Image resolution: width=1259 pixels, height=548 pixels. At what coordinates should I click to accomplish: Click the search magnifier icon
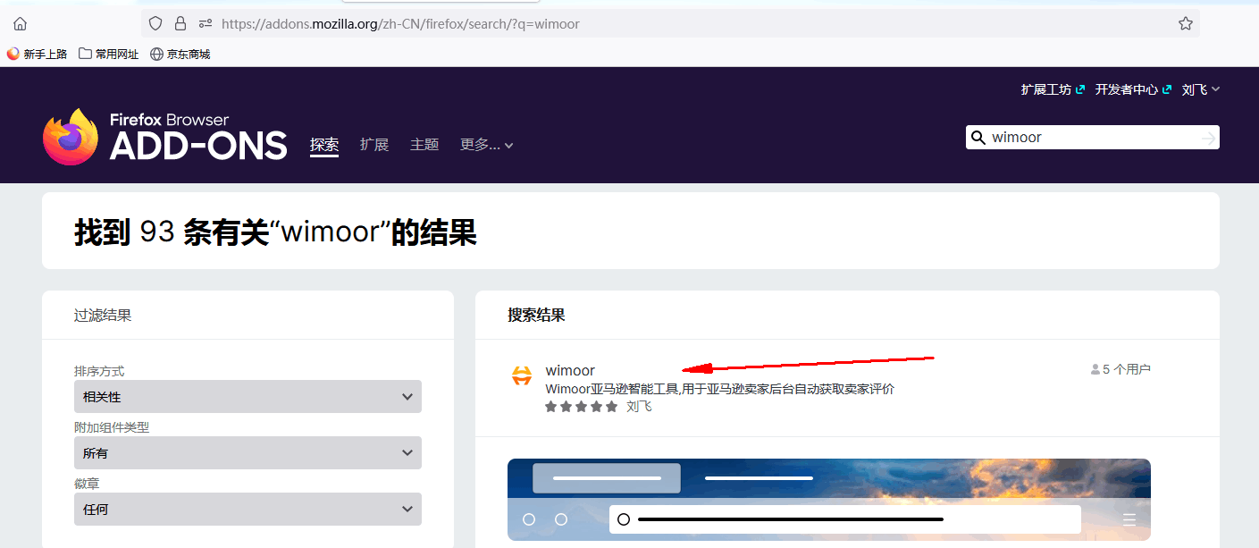(x=978, y=138)
